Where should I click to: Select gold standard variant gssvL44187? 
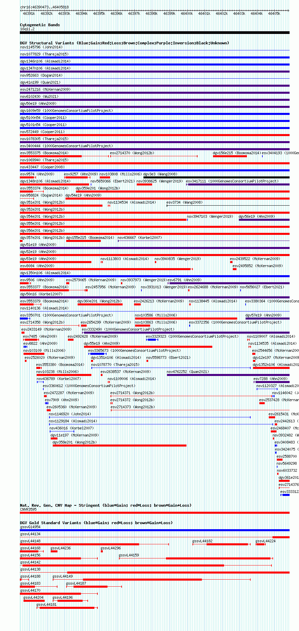(x=76, y=583)
